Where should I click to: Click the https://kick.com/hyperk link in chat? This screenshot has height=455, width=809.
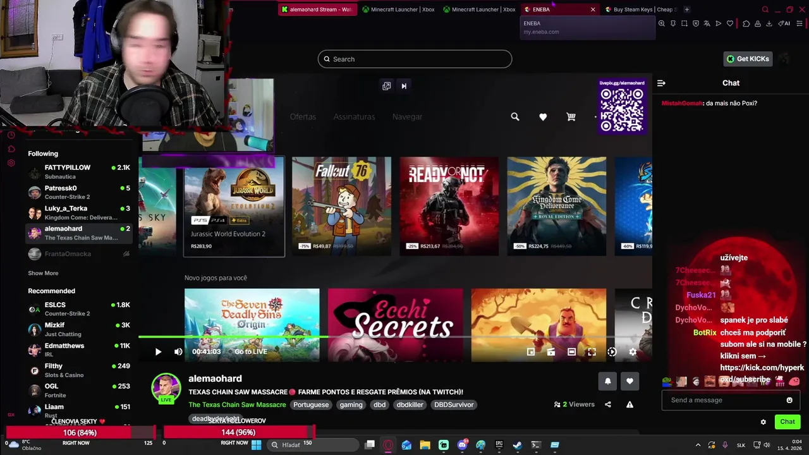762,368
